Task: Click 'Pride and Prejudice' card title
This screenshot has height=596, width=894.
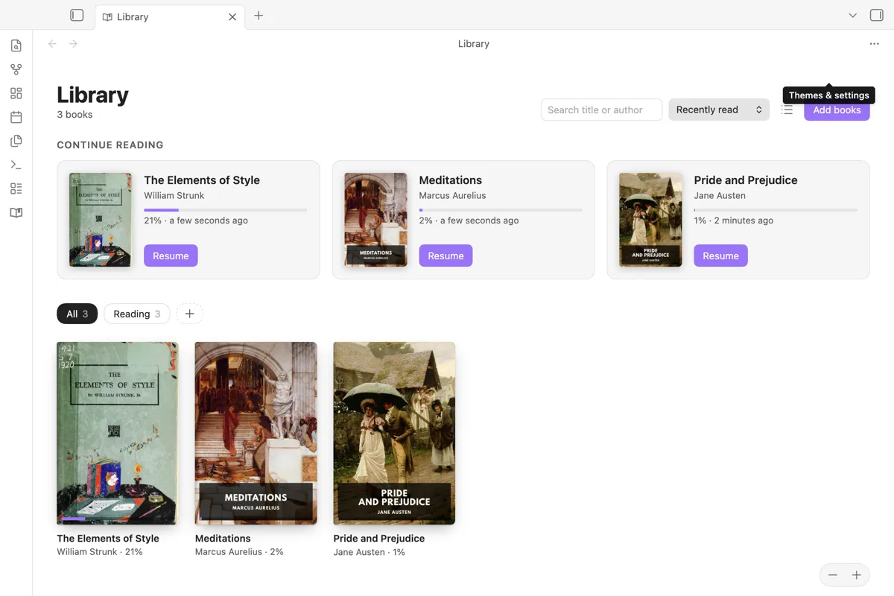Action: [746, 180]
